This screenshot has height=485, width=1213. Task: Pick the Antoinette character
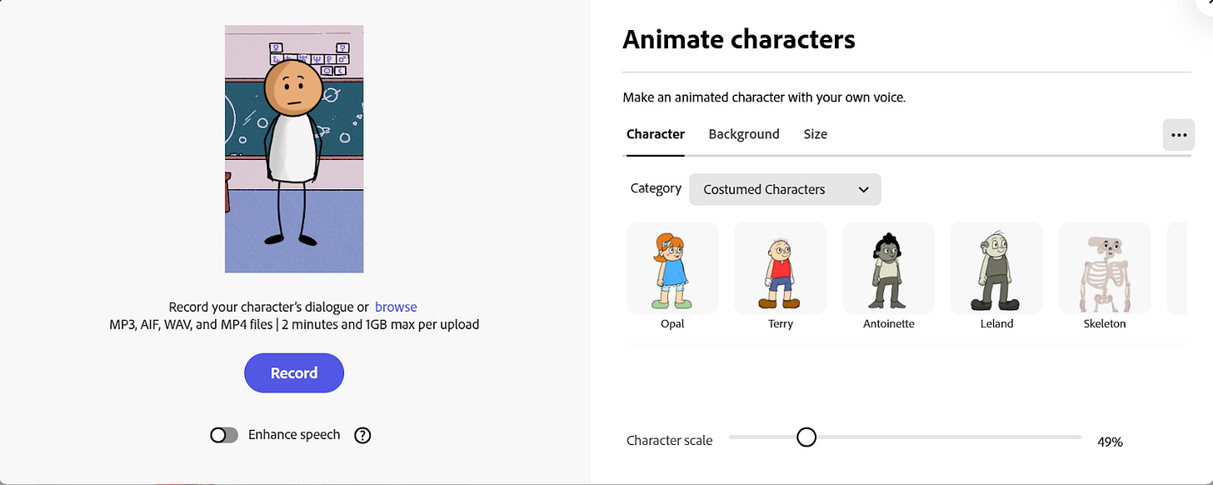[x=889, y=268]
